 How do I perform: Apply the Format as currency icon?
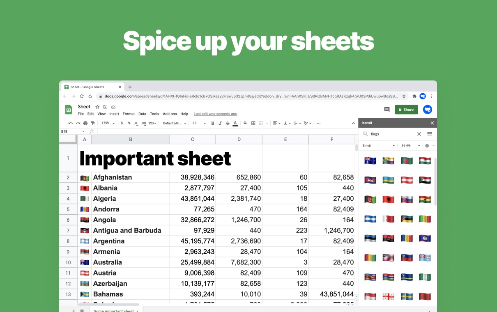(x=122, y=123)
